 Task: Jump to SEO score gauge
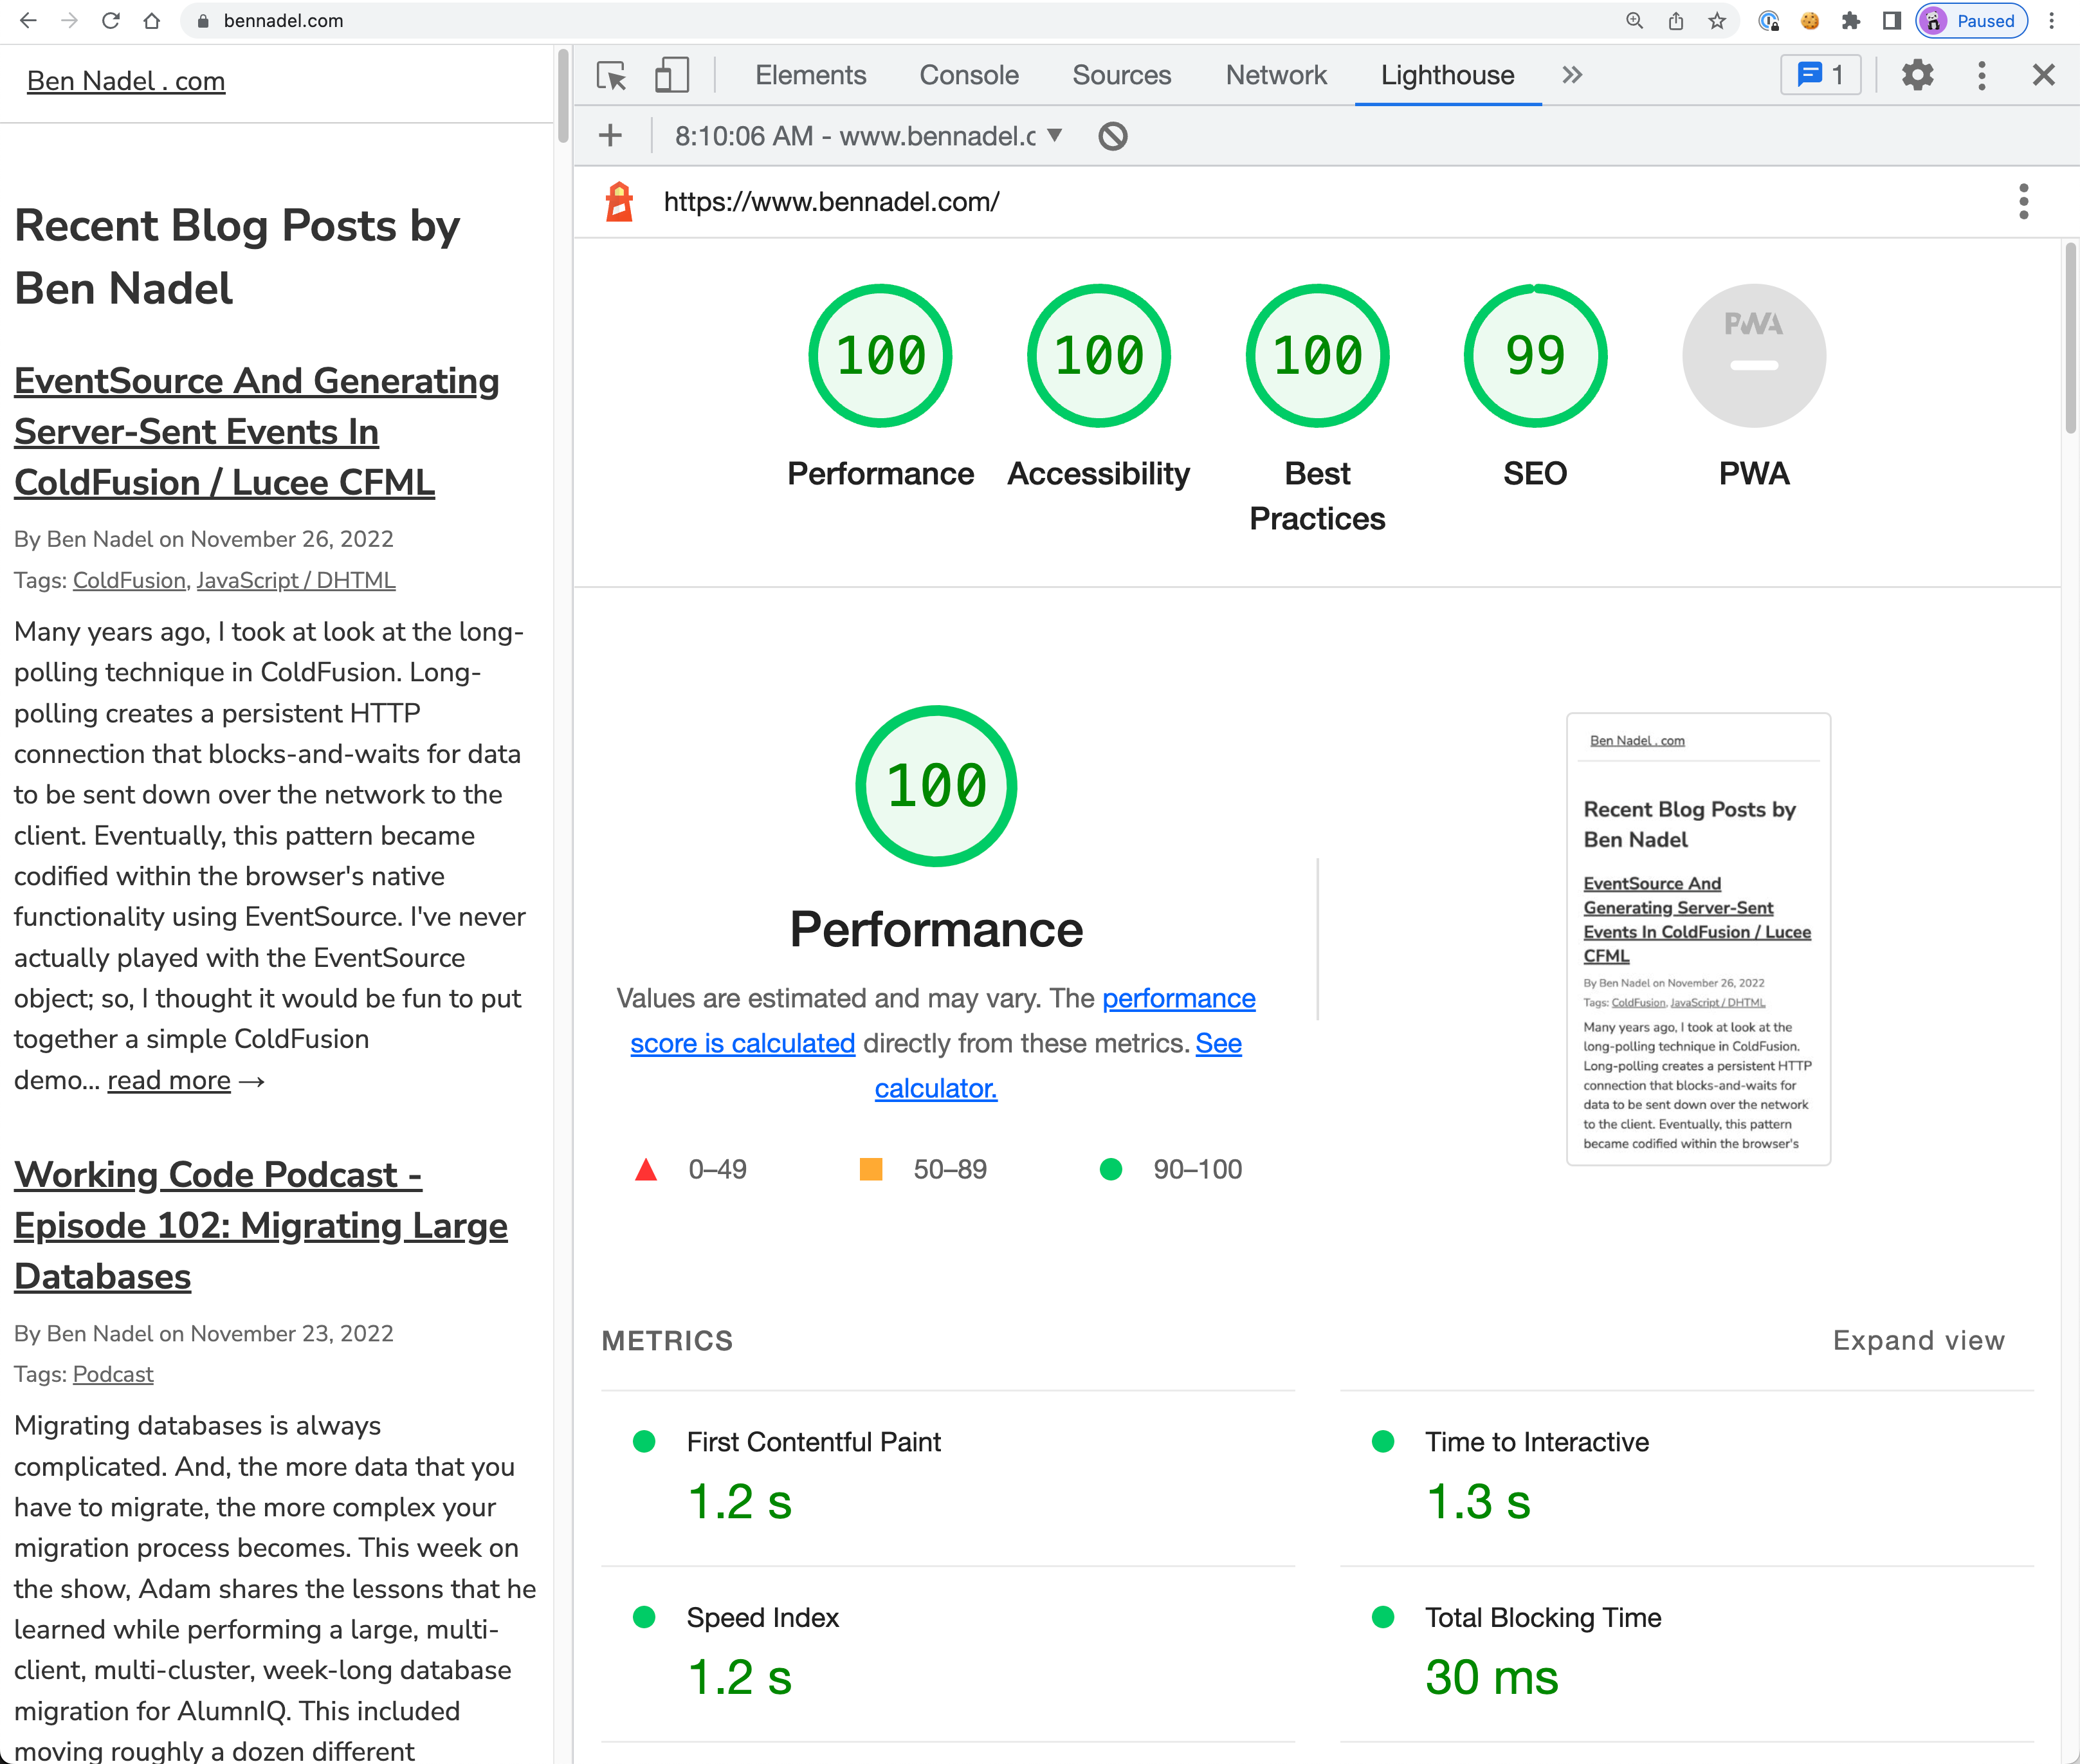[1534, 356]
